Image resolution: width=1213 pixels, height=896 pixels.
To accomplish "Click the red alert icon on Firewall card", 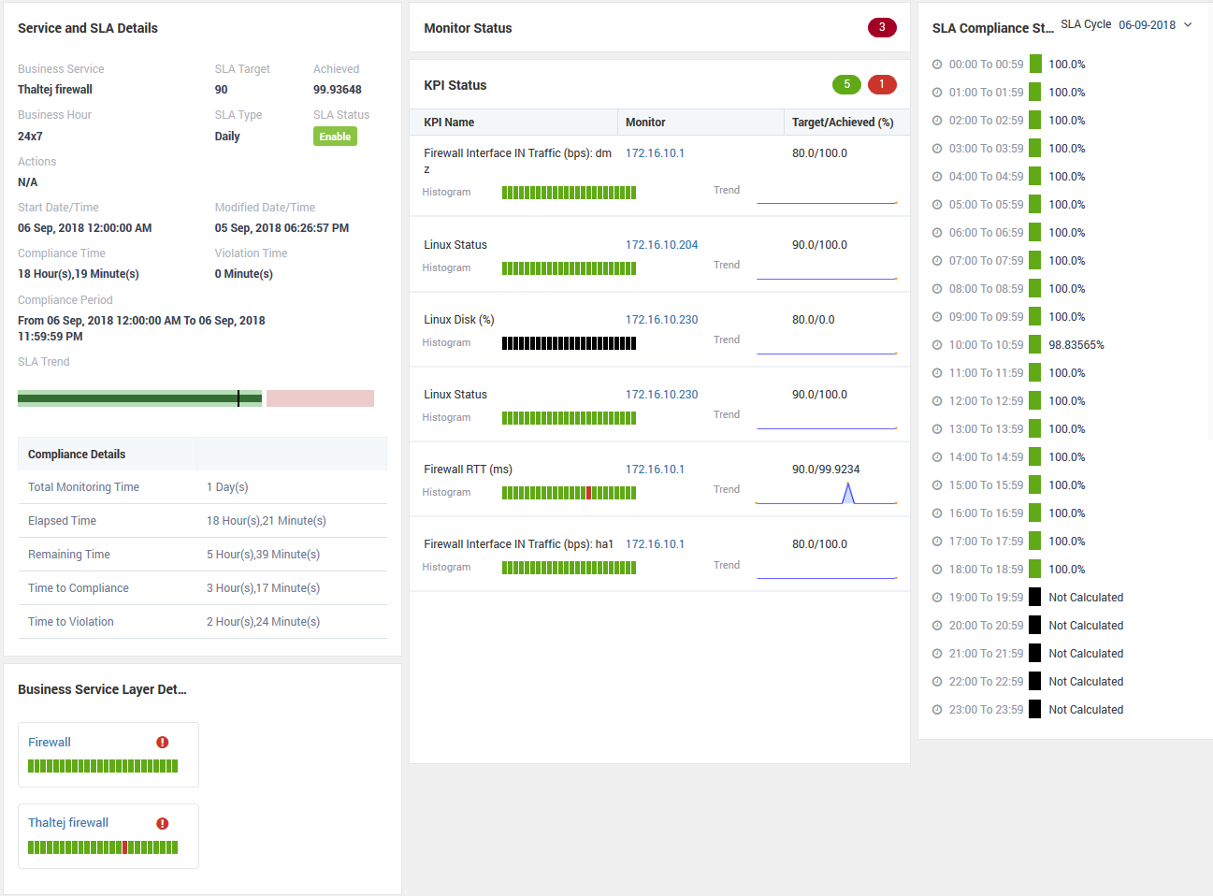I will pyautogui.click(x=163, y=742).
